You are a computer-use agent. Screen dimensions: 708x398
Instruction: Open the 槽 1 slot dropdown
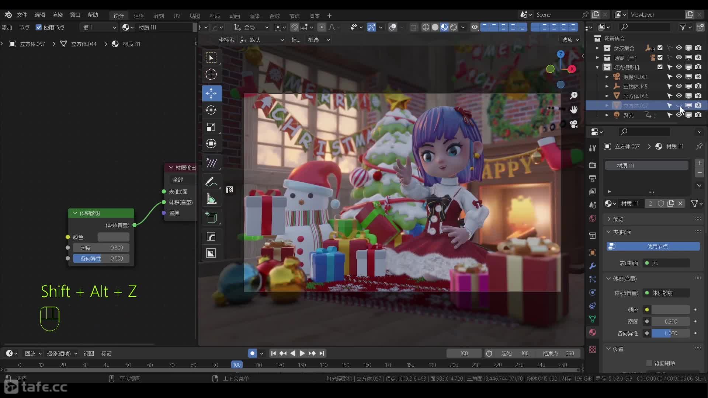(99, 27)
